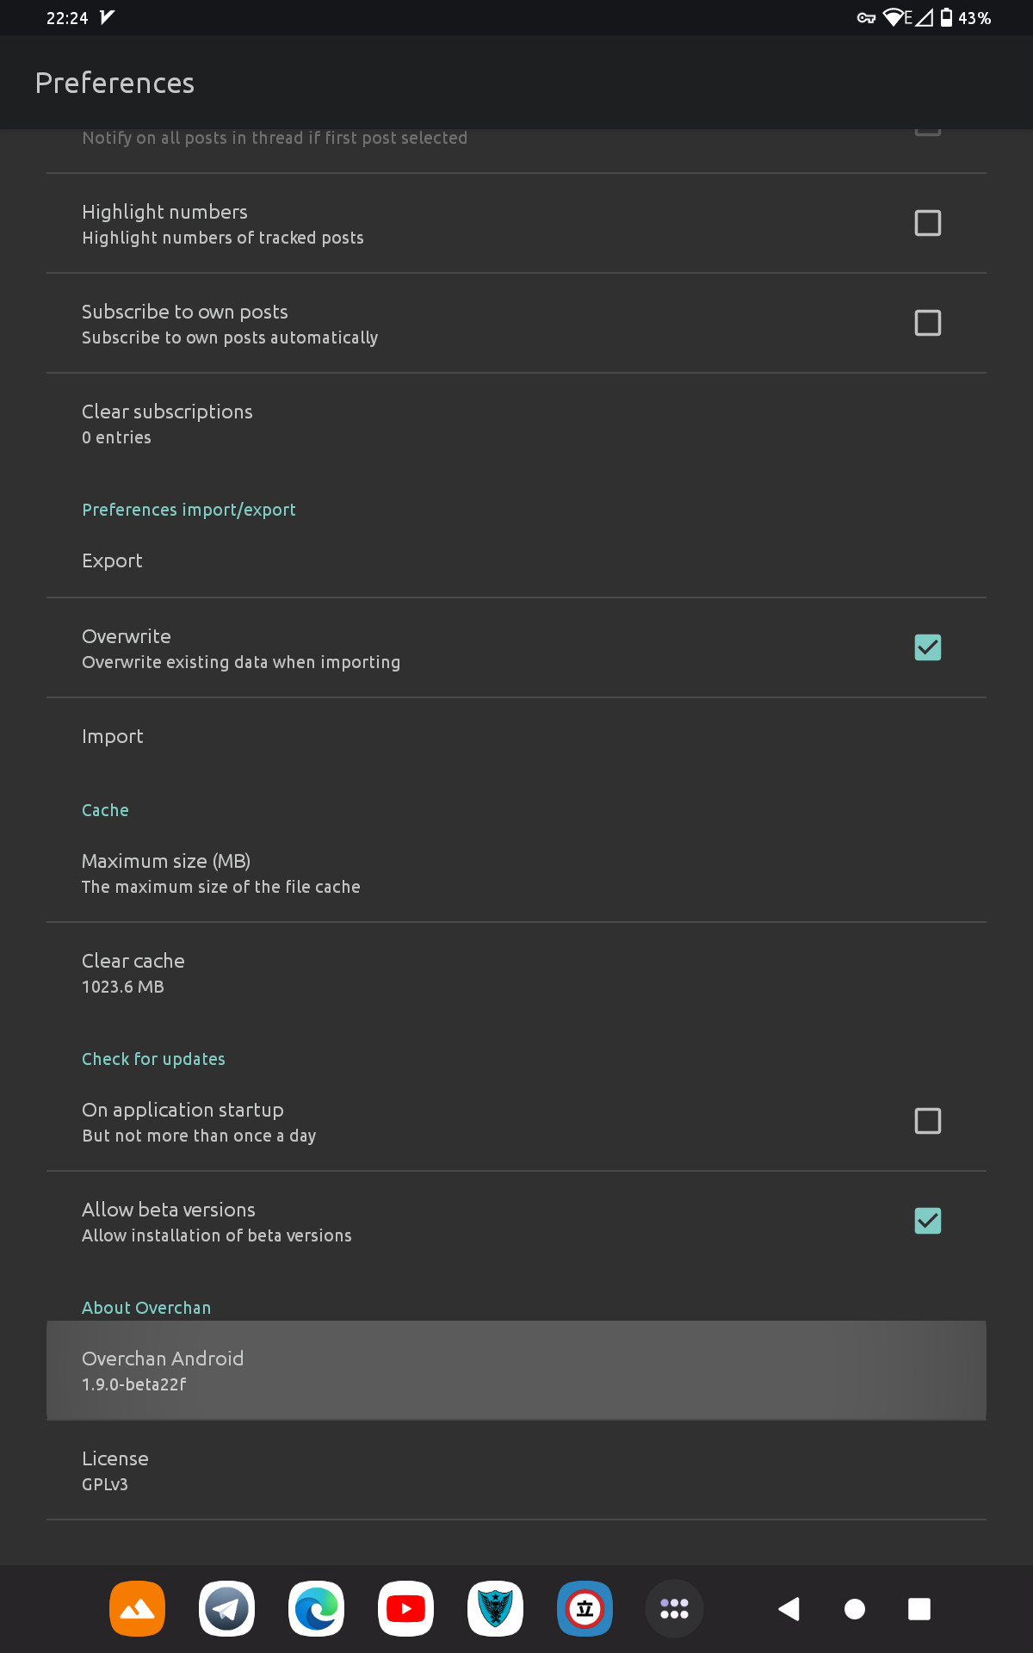The width and height of the screenshot is (1033, 1653).
Task: Open recent apps square button
Action: coord(919,1608)
